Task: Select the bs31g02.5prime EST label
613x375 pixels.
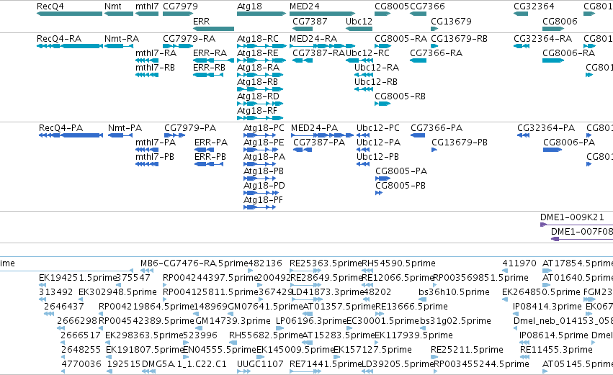Action: [x=455, y=322]
